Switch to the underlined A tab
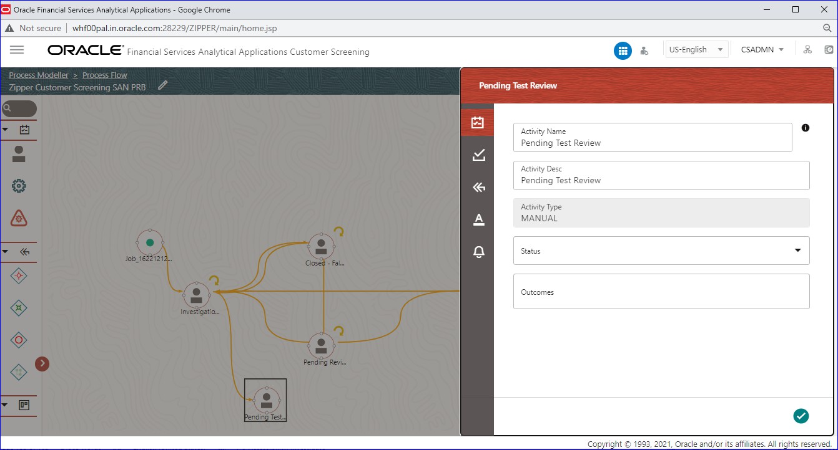Image resolution: width=838 pixels, height=450 pixels. (x=479, y=219)
